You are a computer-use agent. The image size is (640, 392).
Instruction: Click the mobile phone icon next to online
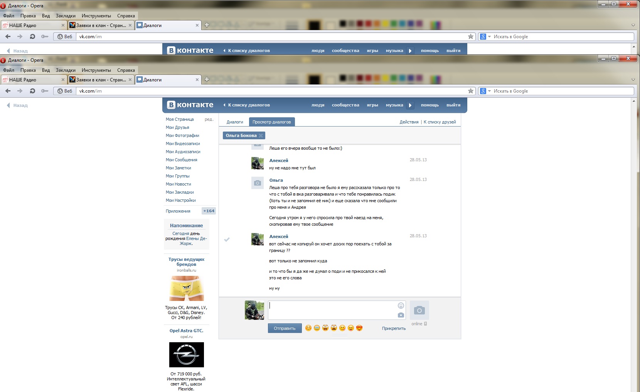point(425,324)
